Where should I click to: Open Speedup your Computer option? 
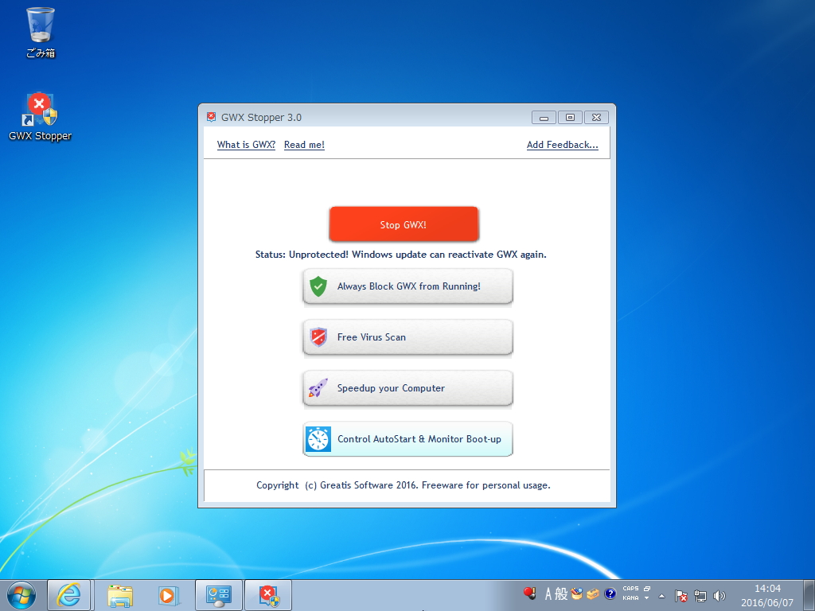(x=407, y=388)
